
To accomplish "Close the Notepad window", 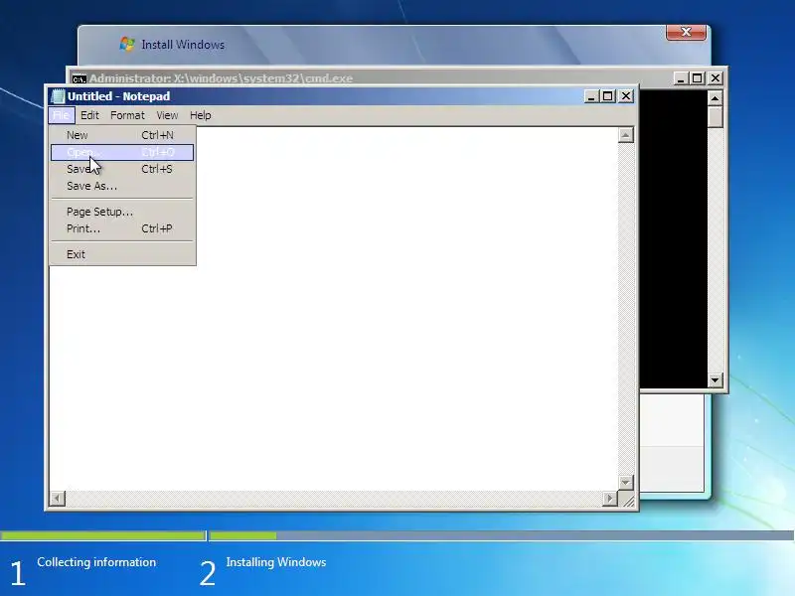I will coord(626,96).
